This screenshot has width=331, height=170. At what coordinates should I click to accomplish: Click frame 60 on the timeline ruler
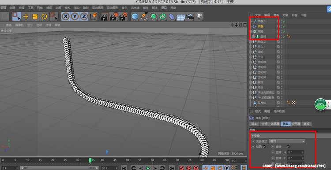152,160
